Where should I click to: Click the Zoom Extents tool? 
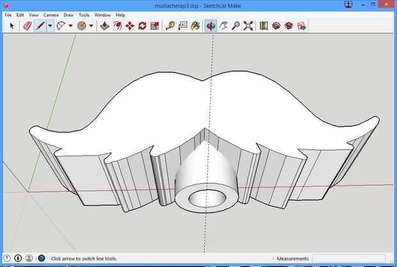(x=248, y=26)
